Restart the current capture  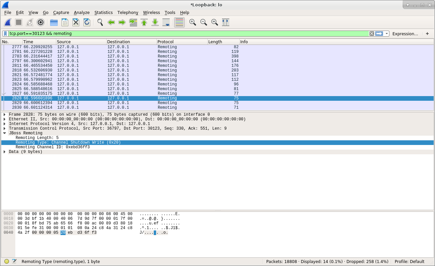[x=30, y=22]
